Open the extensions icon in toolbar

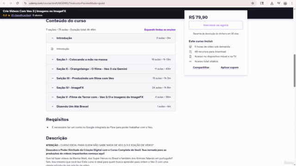(262, 3)
